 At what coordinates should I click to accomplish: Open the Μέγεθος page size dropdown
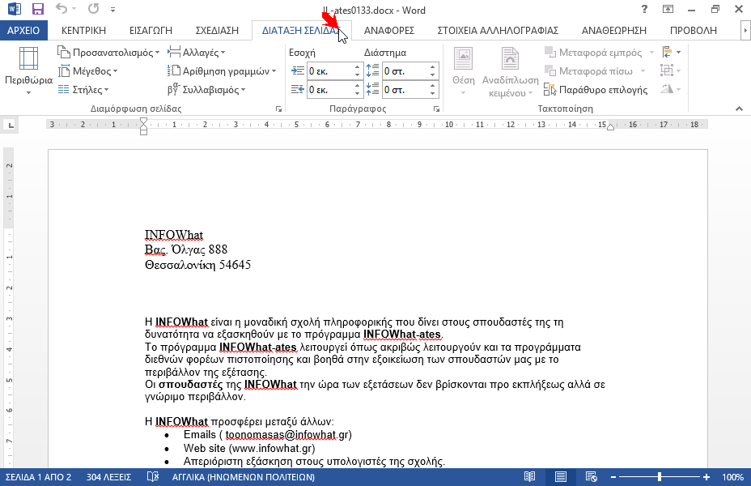tap(88, 71)
